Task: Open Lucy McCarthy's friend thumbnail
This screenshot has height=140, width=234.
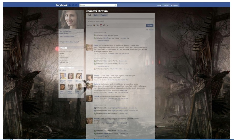Action: point(79,76)
